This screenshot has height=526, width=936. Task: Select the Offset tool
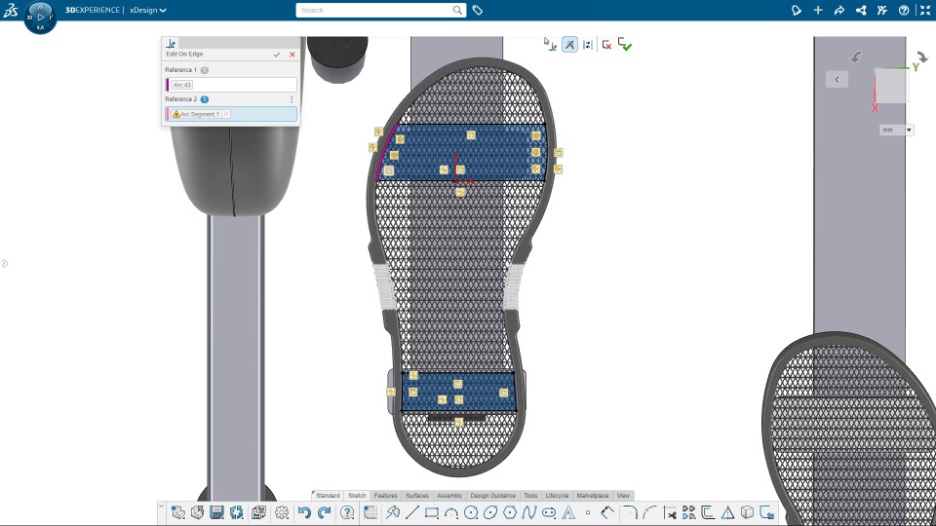click(x=708, y=512)
